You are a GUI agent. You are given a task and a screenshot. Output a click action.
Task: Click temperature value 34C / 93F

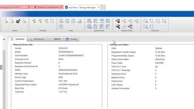pyautogui.click(x=63, y=81)
